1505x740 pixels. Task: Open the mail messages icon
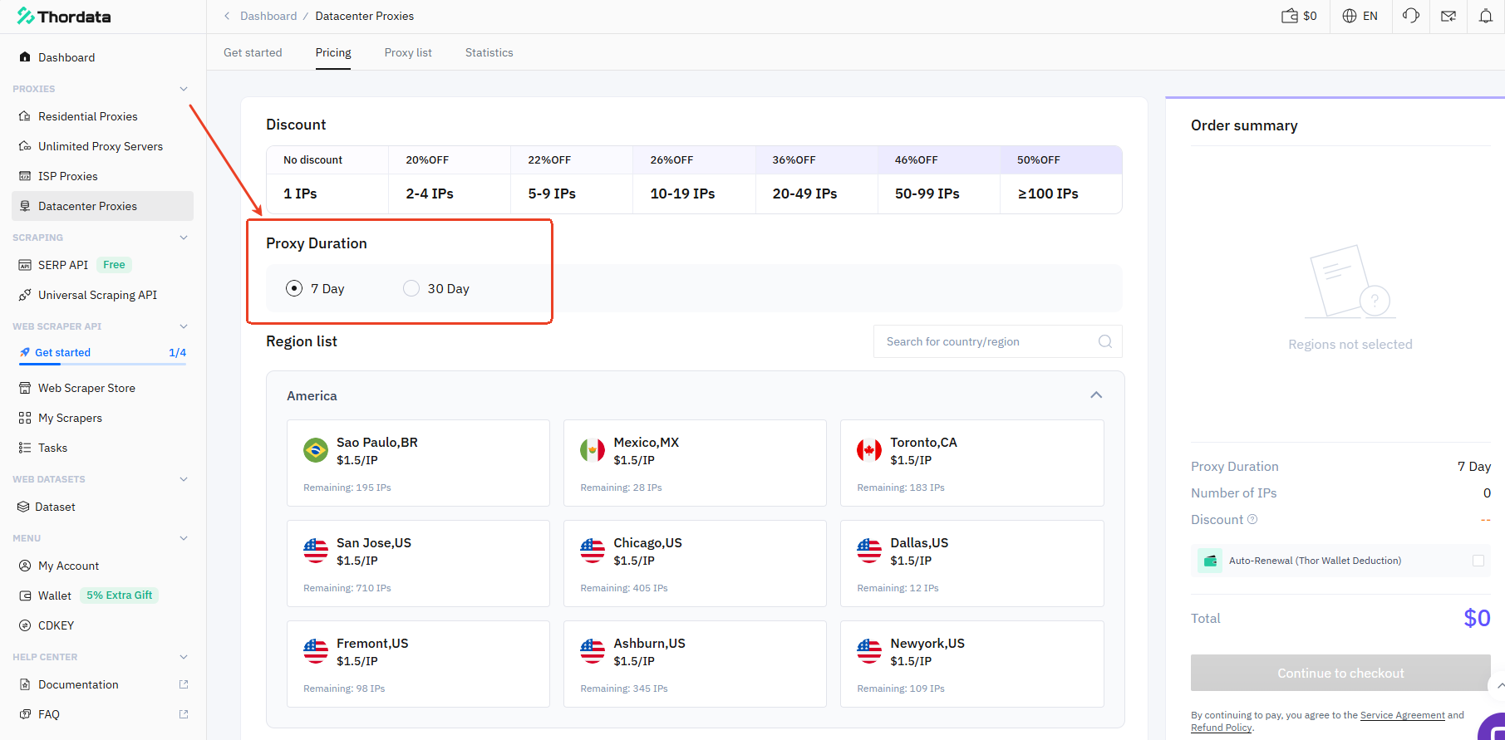click(x=1448, y=16)
